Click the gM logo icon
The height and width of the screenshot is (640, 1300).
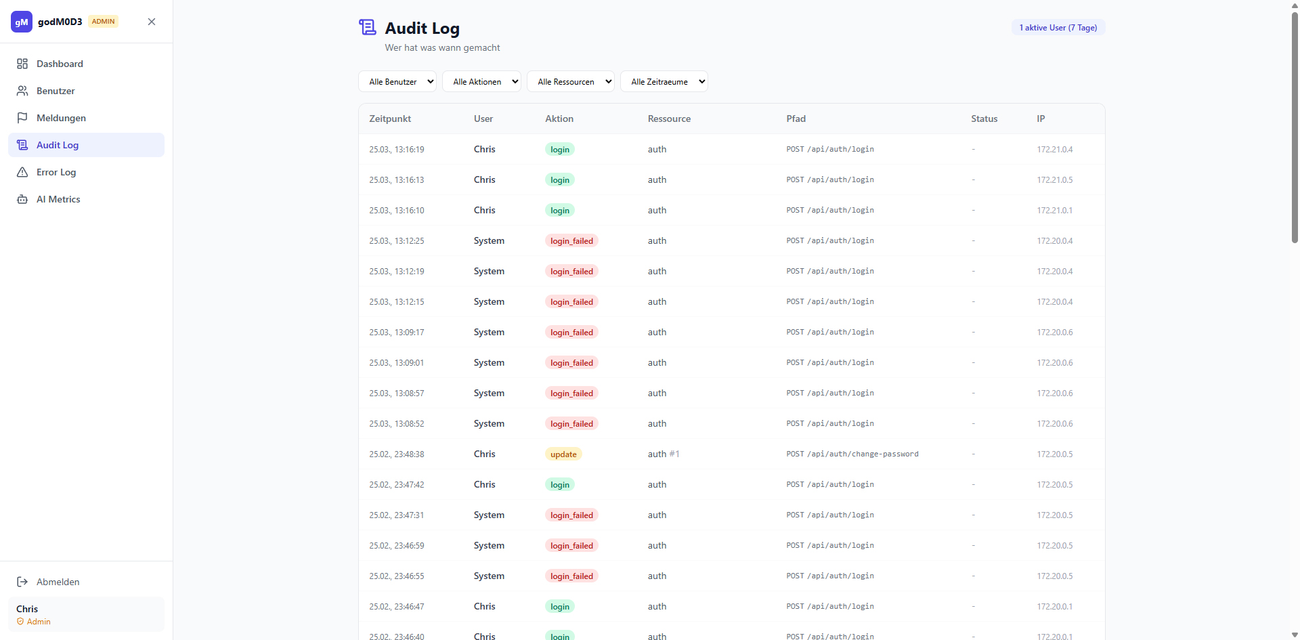[22, 22]
